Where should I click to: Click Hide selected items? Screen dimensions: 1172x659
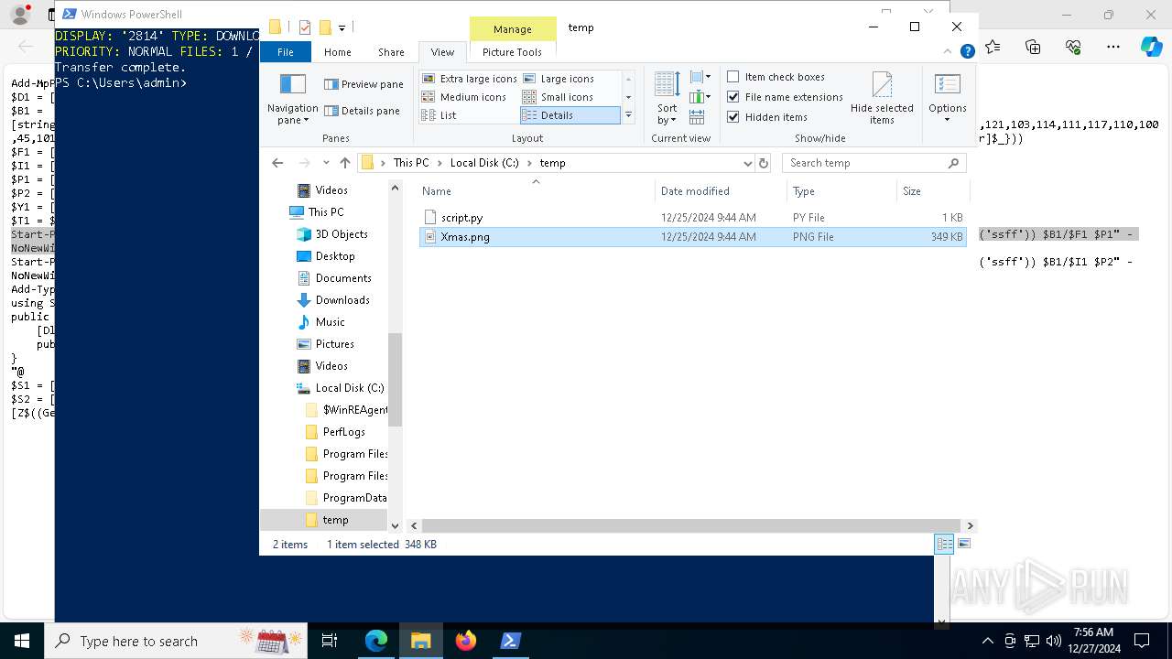pyautogui.click(x=882, y=99)
